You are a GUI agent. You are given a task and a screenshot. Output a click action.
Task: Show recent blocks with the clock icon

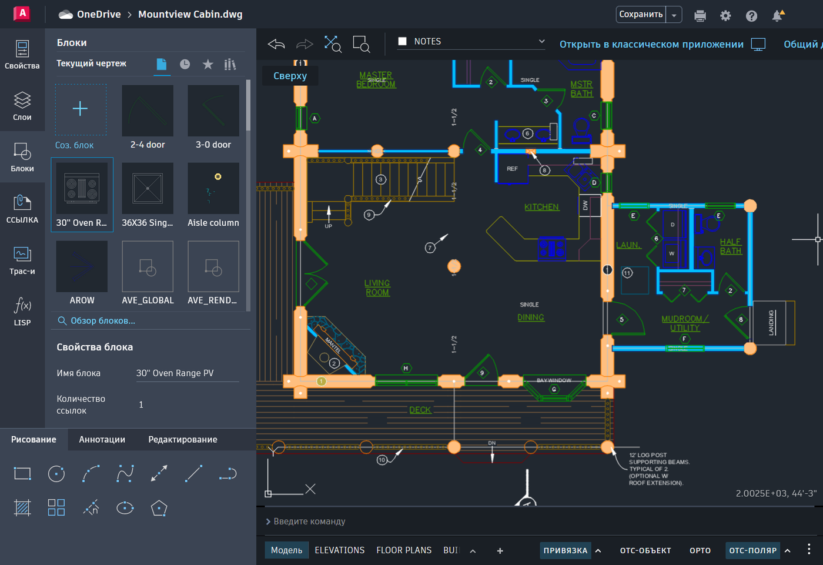click(185, 64)
